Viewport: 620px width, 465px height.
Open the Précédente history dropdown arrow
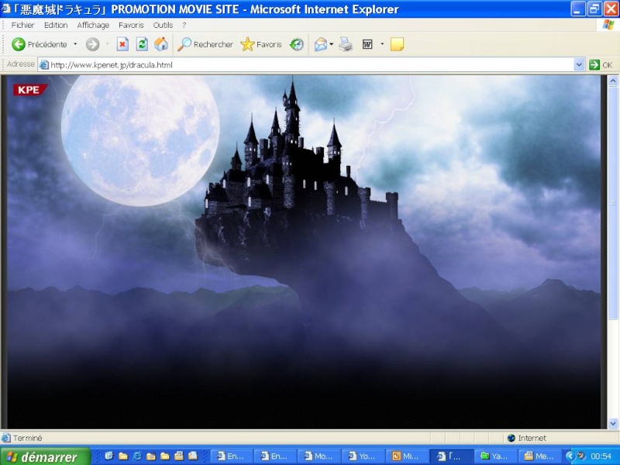(x=75, y=44)
